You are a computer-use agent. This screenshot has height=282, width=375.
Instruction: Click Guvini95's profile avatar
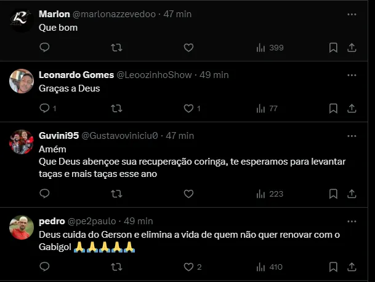[x=22, y=142]
